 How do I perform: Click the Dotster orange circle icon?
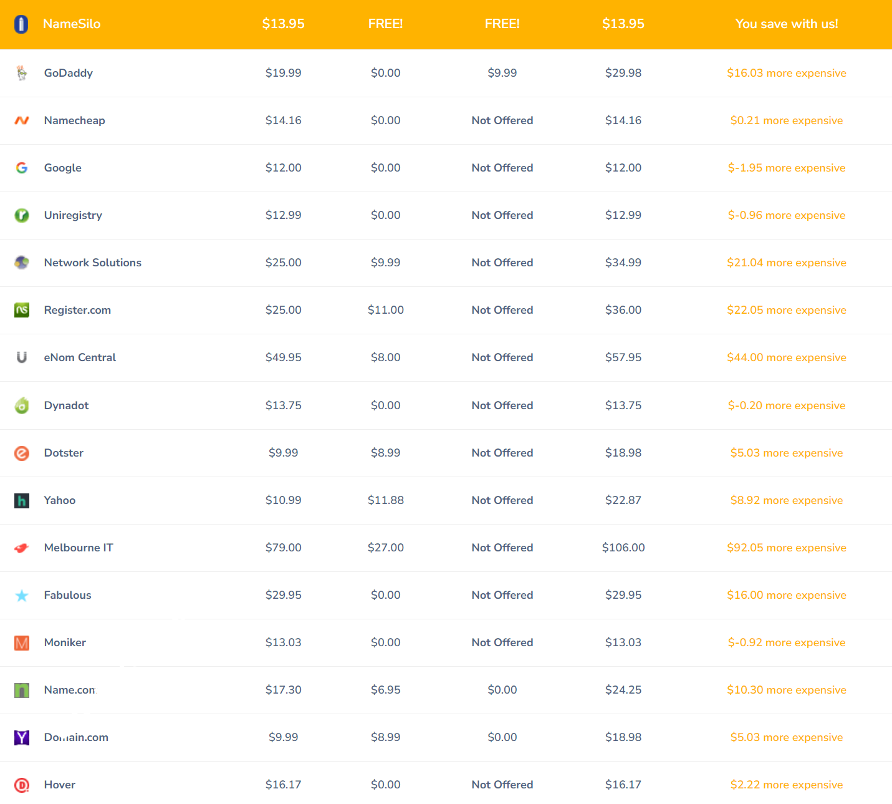(x=22, y=453)
